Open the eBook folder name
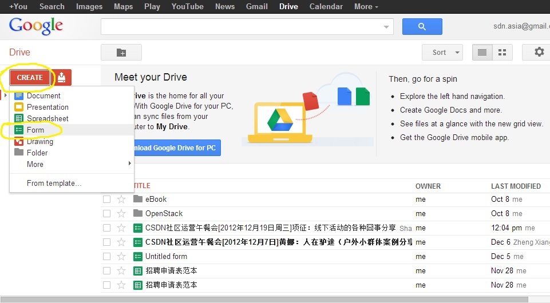550x303 pixels. (x=156, y=200)
